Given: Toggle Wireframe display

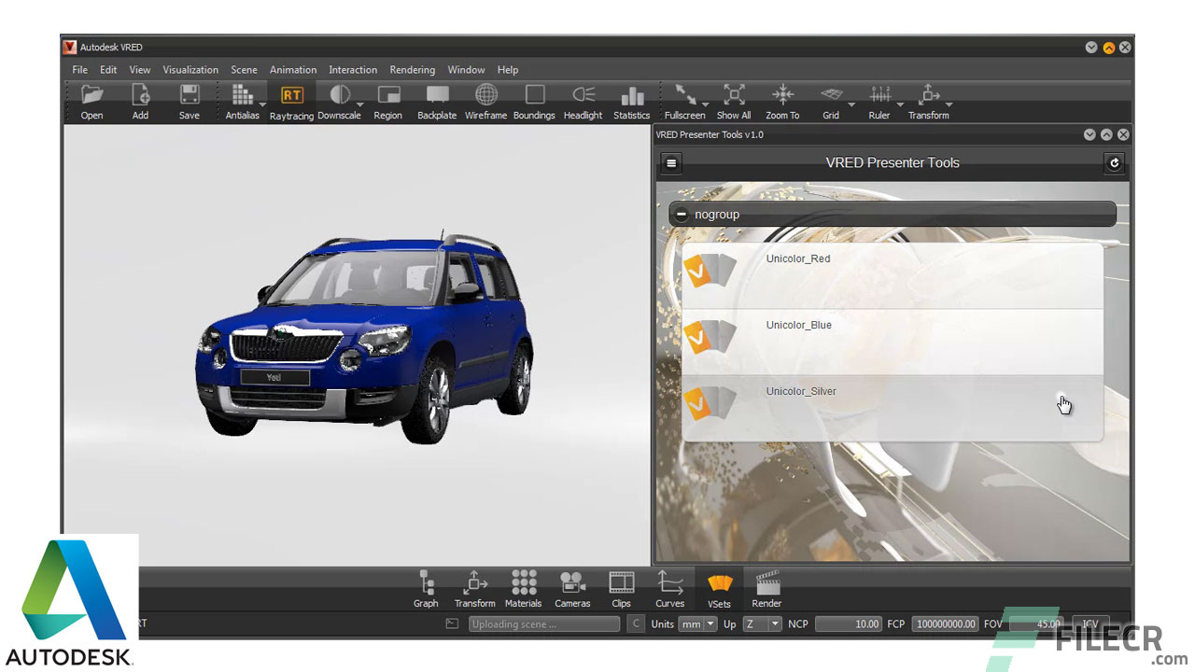Looking at the screenshot, I should click(485, 94).
